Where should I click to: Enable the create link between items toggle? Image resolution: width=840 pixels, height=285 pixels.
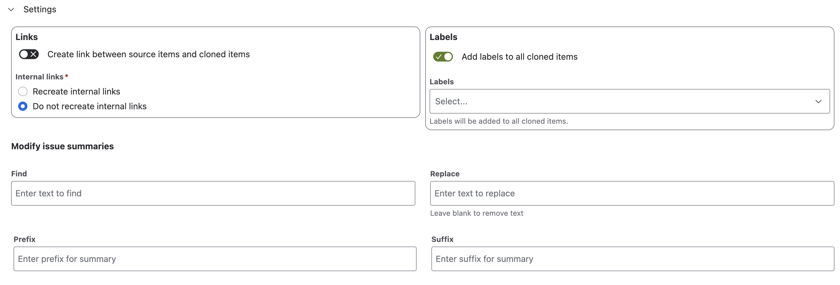coord(29,54)
